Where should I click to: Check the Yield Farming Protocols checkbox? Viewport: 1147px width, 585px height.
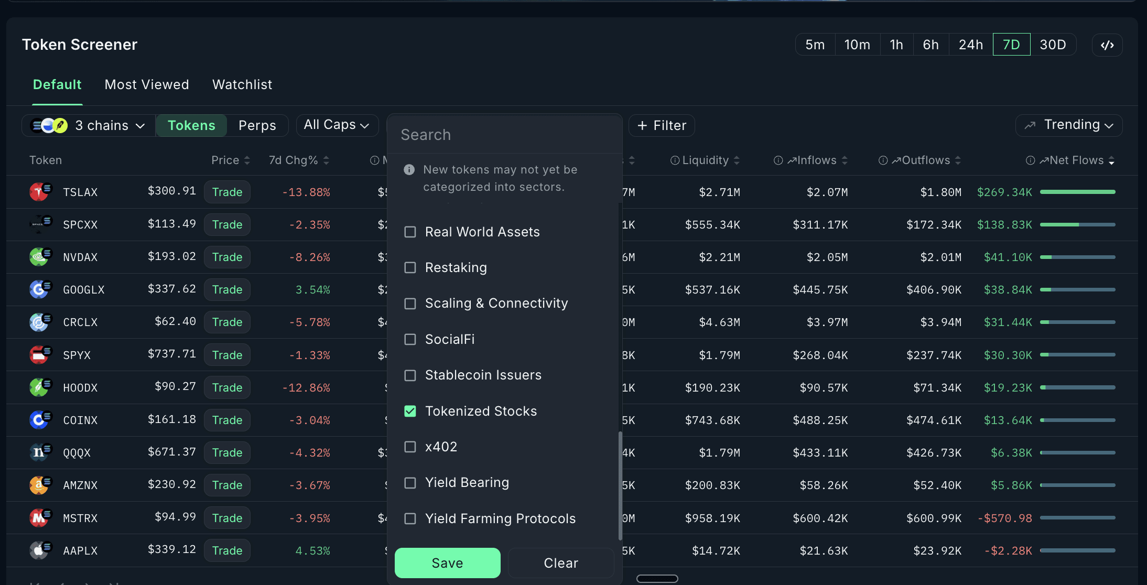tap(410, 518)
